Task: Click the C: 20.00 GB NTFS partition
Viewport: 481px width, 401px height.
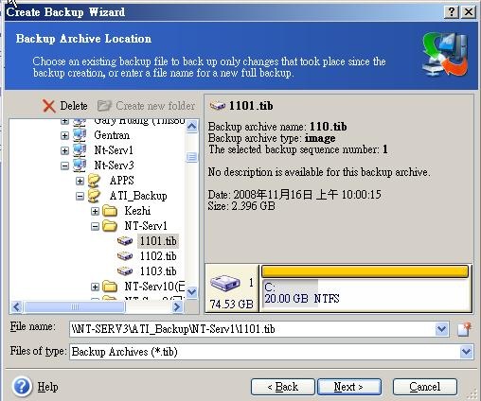Action: [365, 293]
